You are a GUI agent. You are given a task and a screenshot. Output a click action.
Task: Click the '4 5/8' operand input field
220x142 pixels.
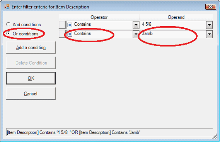click(x=173, y=25)
